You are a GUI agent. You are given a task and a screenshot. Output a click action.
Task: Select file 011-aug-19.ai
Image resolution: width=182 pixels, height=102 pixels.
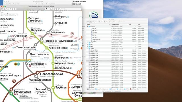[94, 68]
